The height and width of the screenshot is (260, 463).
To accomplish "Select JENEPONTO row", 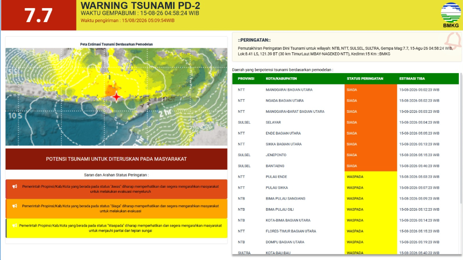I will click(345, 155).
